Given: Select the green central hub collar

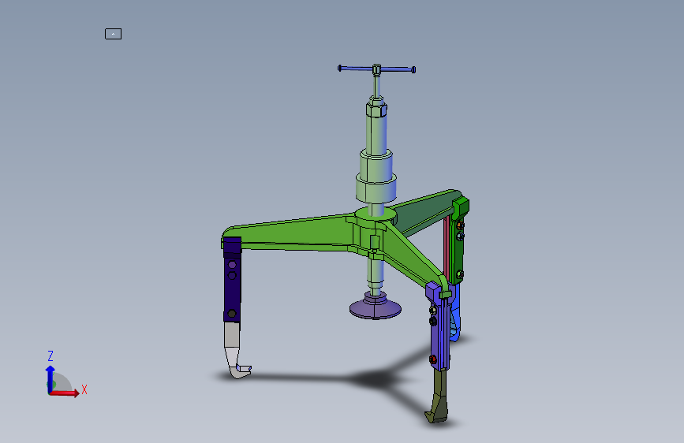Looking at the screenshot, I should pyautogui.click(x=375, y=214).
